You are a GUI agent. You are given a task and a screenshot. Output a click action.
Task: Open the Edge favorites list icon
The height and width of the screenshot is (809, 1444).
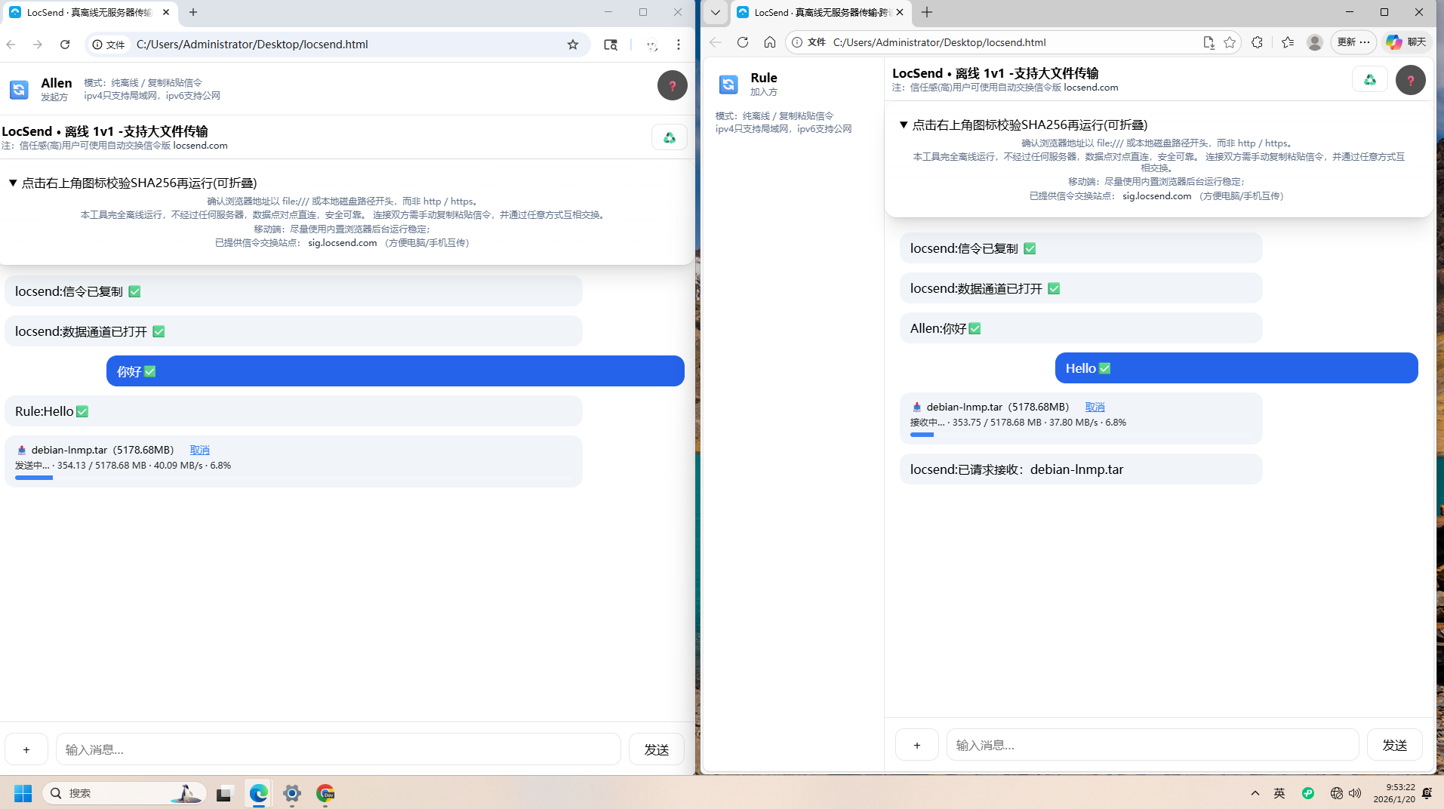(1288, 42)
